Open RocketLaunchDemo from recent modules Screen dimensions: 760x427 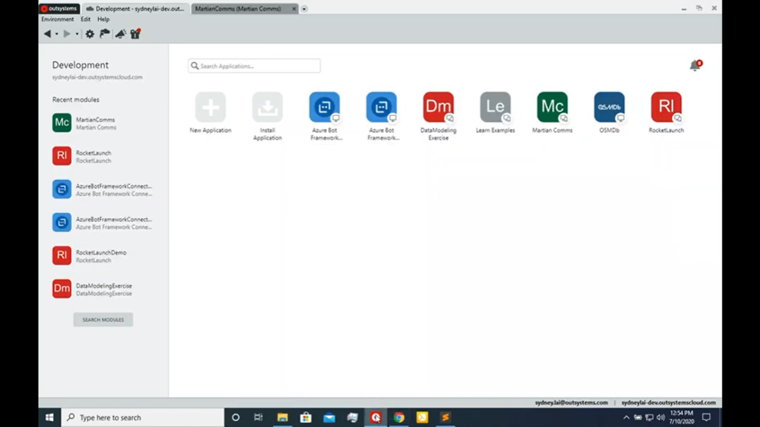[101, 256]
